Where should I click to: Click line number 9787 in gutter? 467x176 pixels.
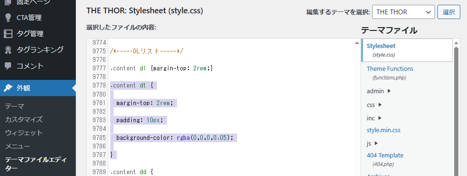(x=100, y=155)
